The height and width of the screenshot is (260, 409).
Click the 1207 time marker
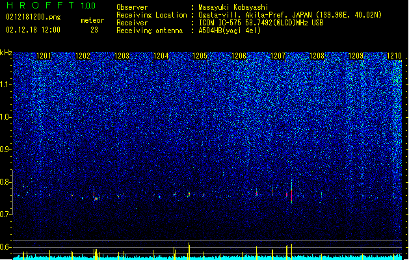tap(278, 56)
